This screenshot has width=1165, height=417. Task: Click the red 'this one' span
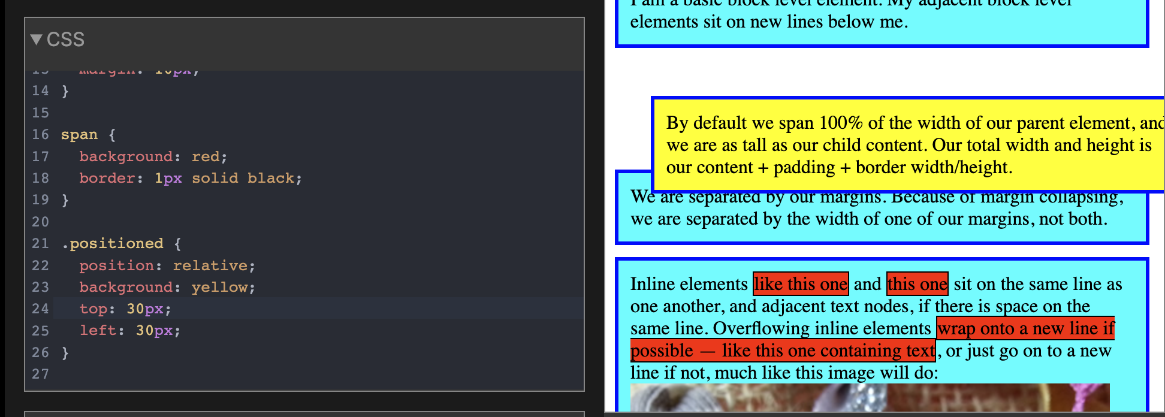pos(917,284)
